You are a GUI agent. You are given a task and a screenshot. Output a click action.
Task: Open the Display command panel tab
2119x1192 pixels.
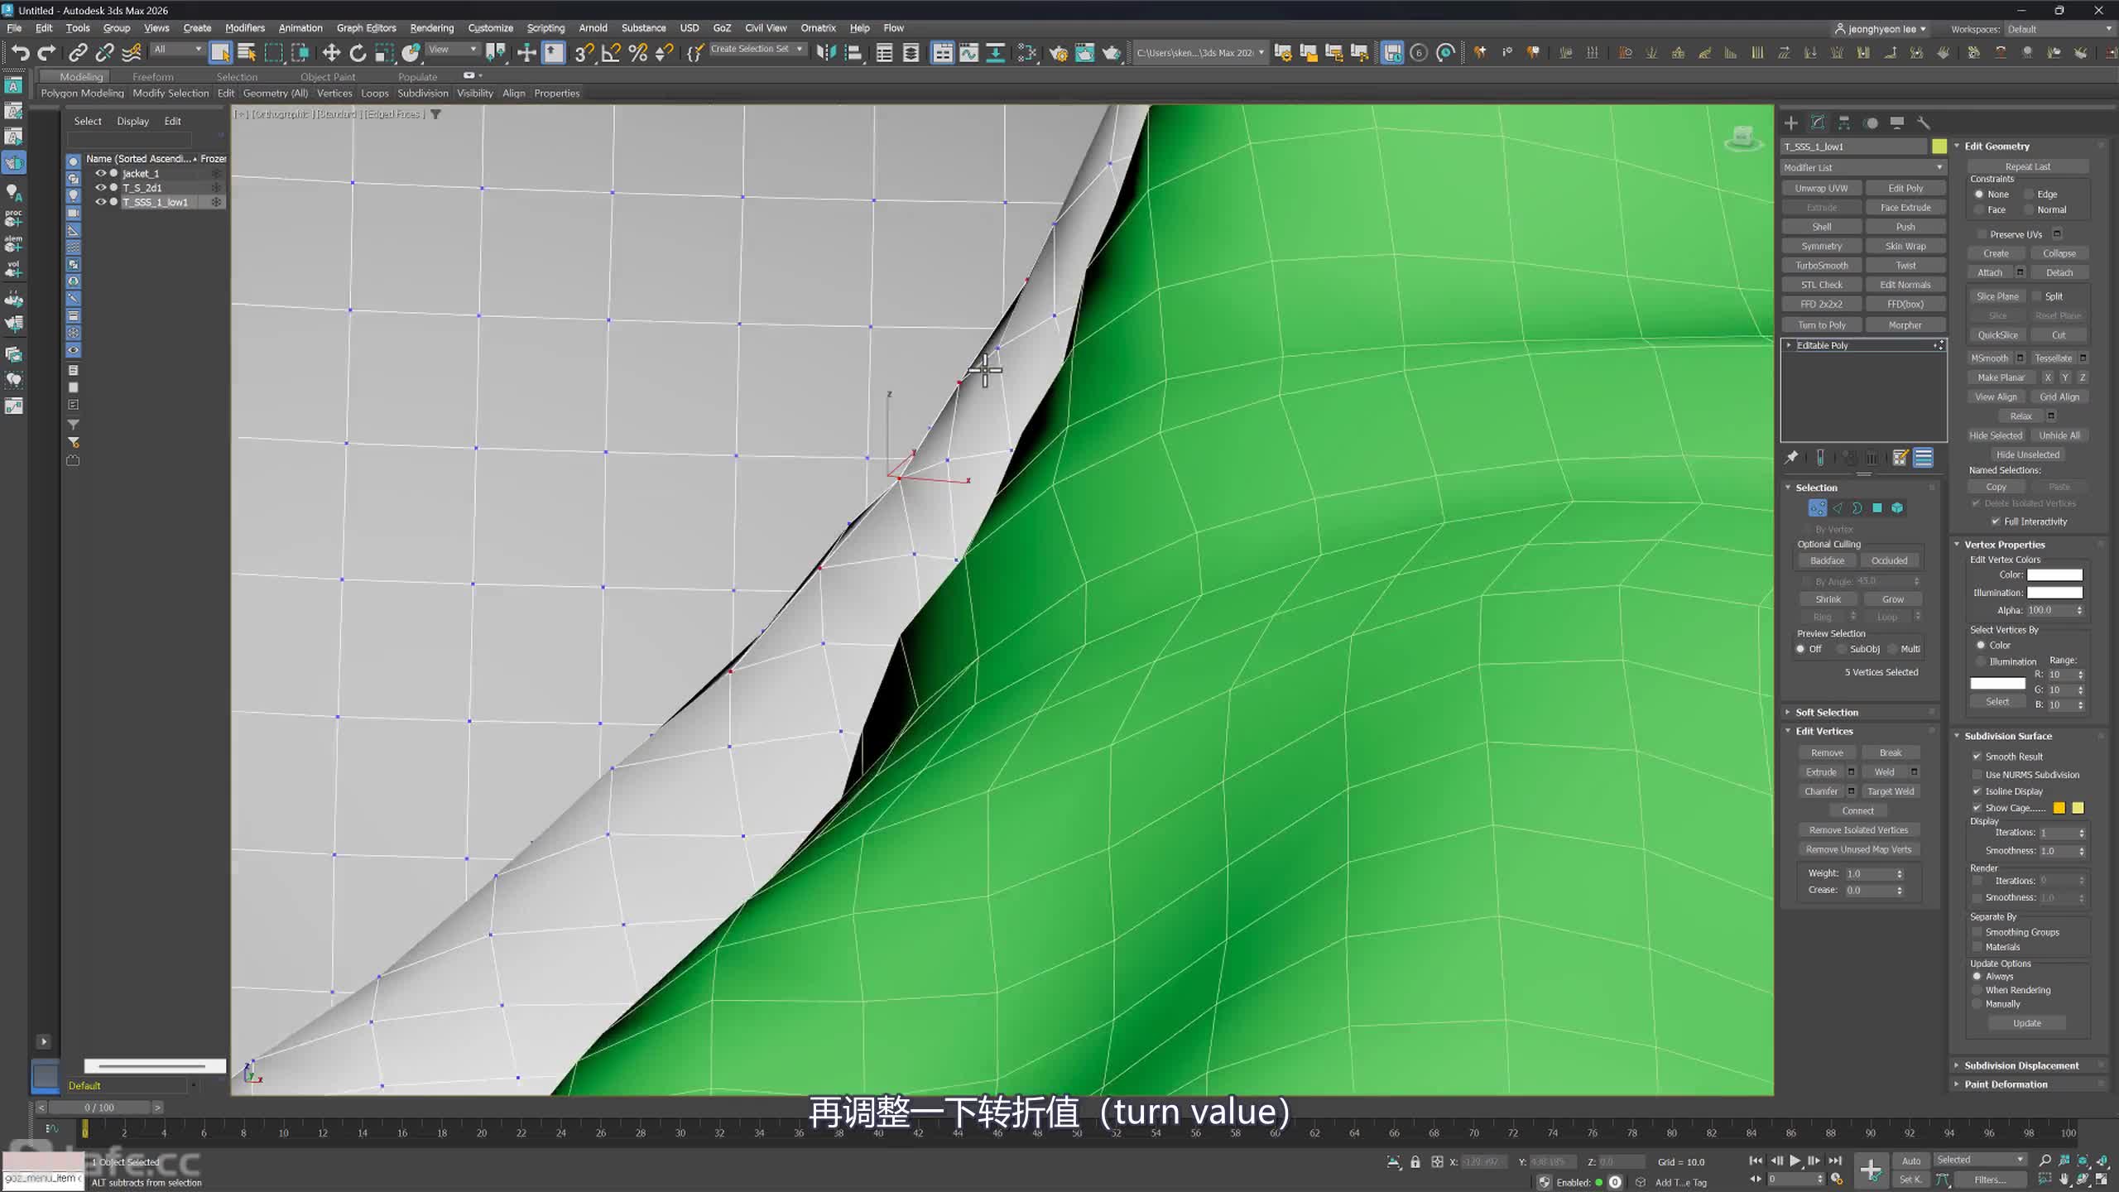point(1897,123)
